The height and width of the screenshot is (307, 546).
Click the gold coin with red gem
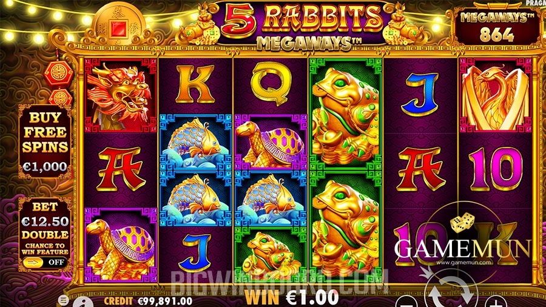(x=120, y=25)
